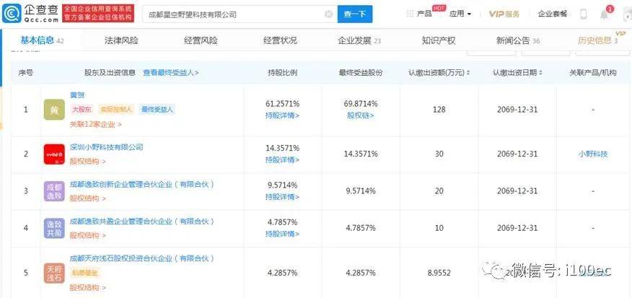
Task: Click 深圳小野科技 red logo icon
Action: pos(54,154)
